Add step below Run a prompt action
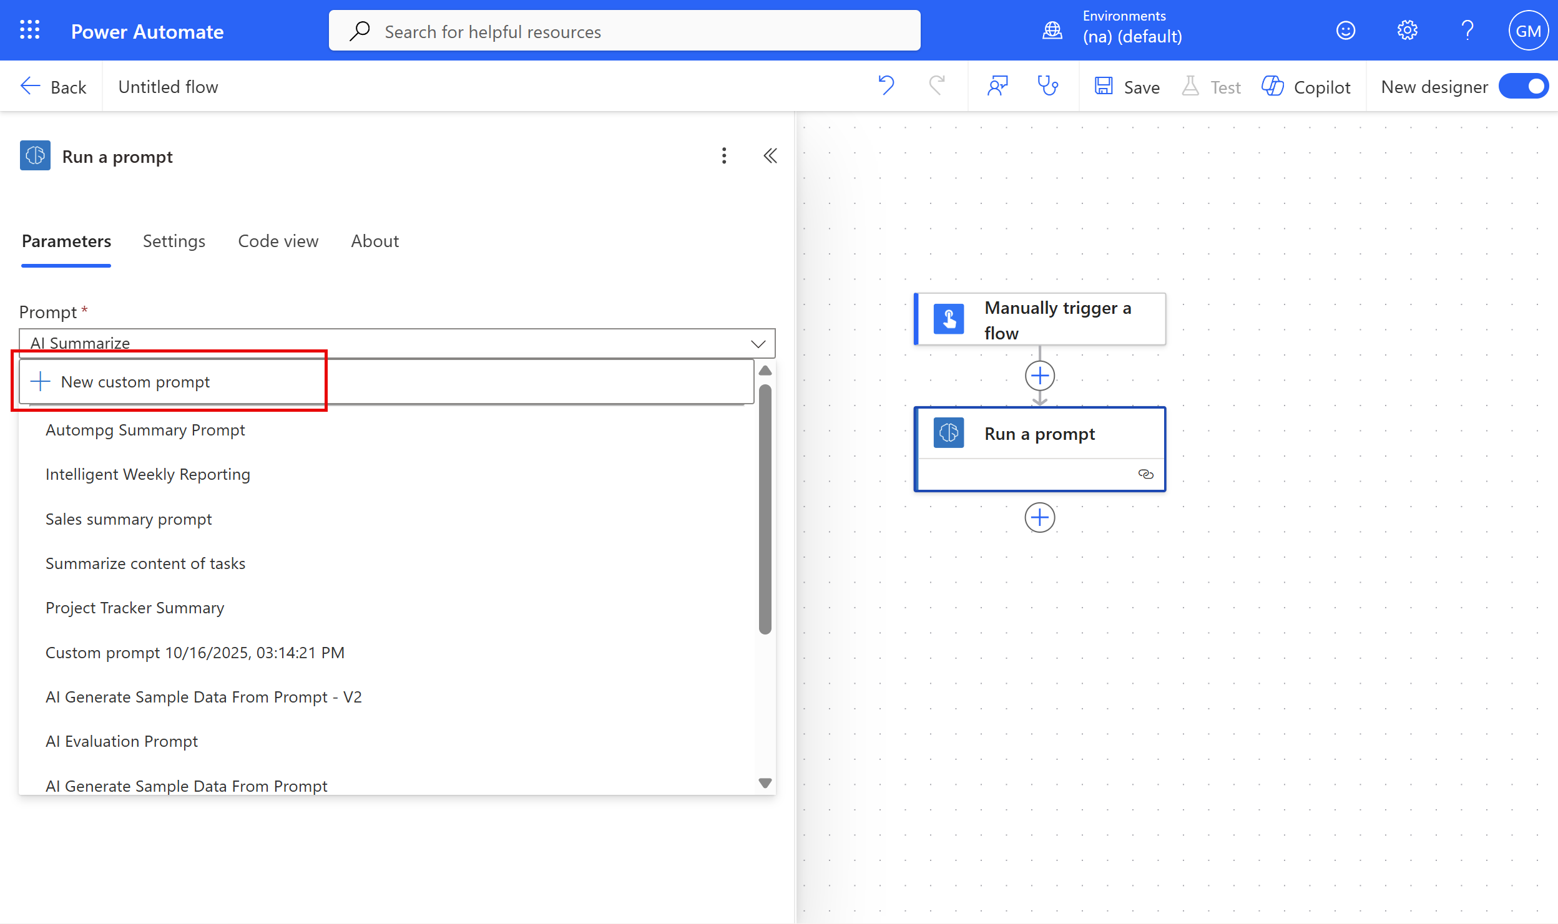1558x924 pixels. 1039,518
